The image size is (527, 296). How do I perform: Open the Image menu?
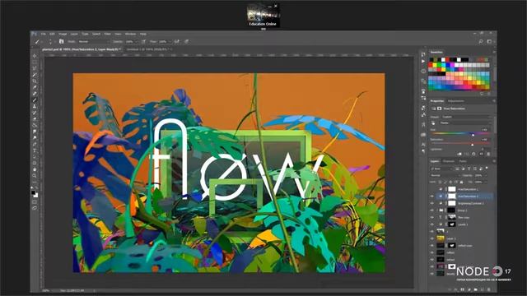[63, 34]
